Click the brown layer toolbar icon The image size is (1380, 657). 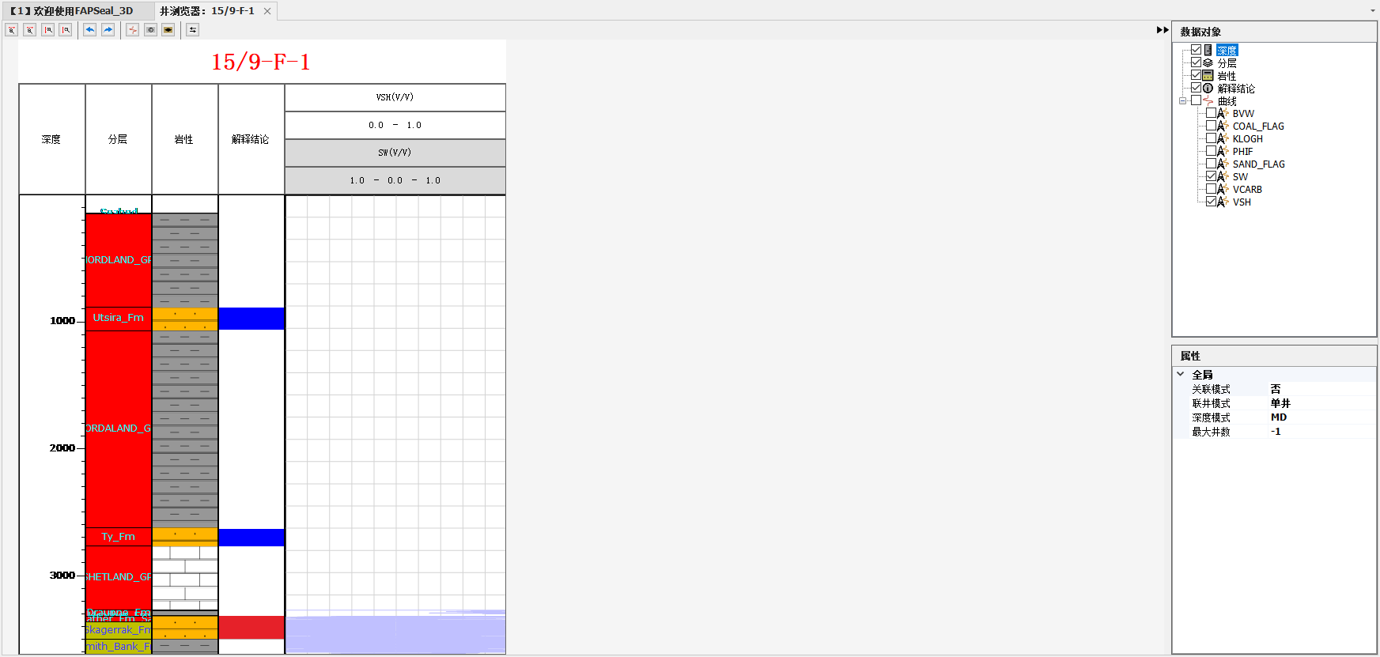(x=168, y=30)
